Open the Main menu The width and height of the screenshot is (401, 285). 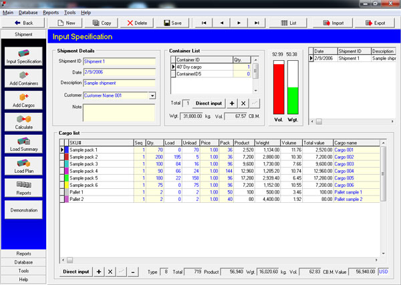point(8,13)
